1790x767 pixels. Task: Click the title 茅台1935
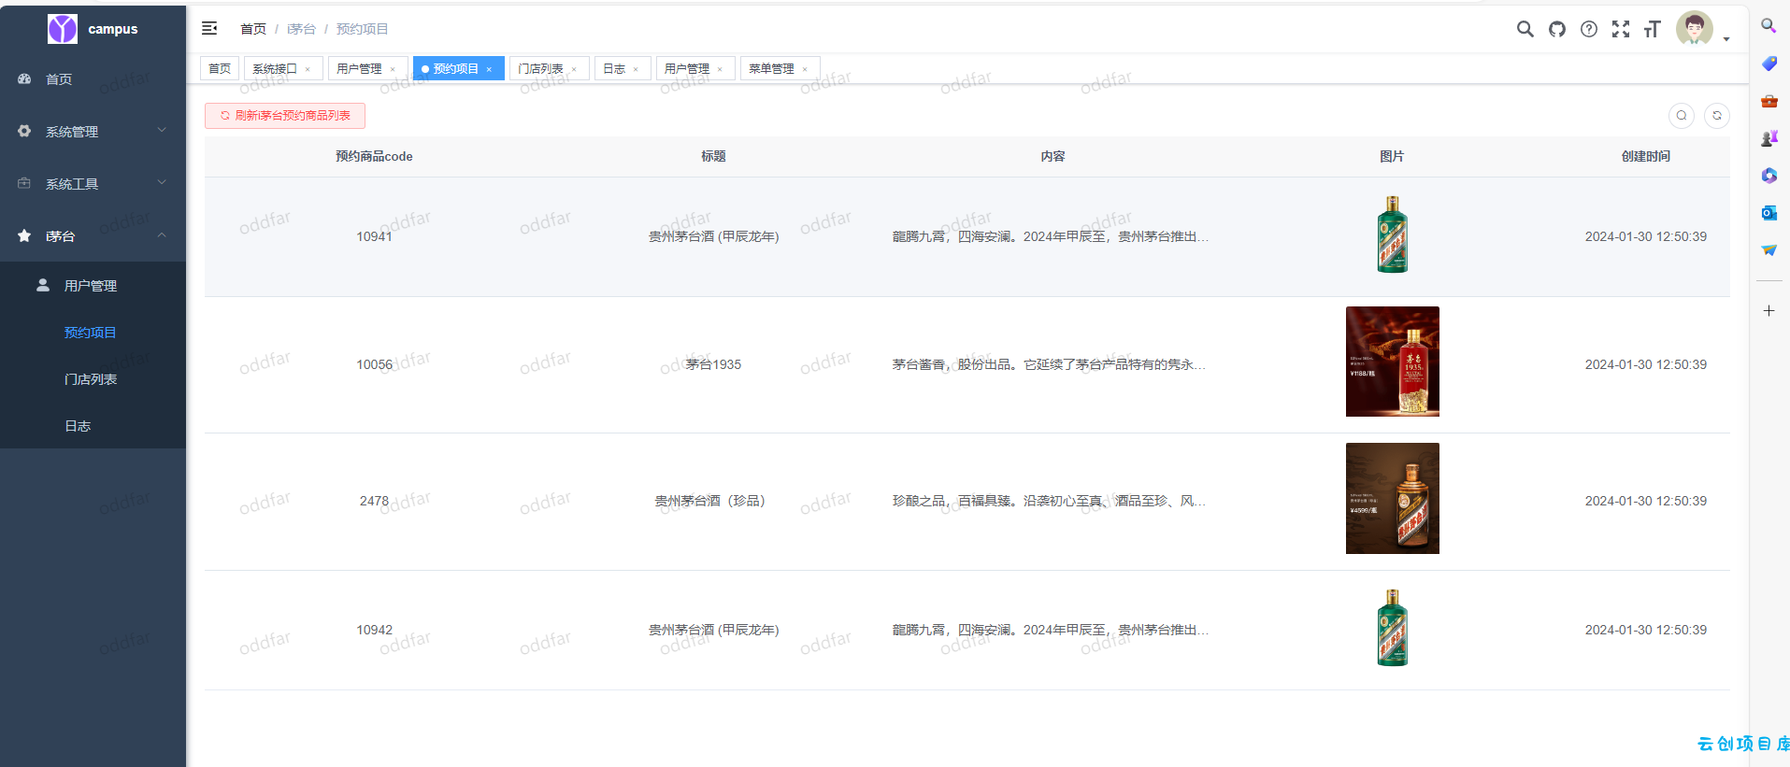click(x=713, y=364)
